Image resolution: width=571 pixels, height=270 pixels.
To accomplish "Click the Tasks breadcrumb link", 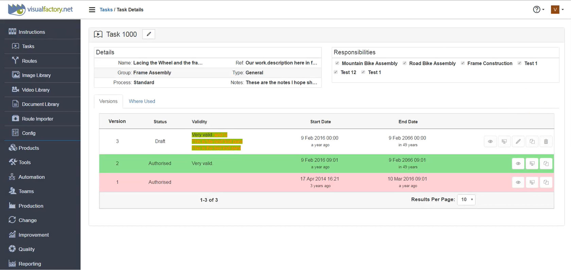I will (x=106, y=10).
